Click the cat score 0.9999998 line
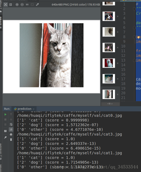This screenshot has height=172, width=141. 53,120
